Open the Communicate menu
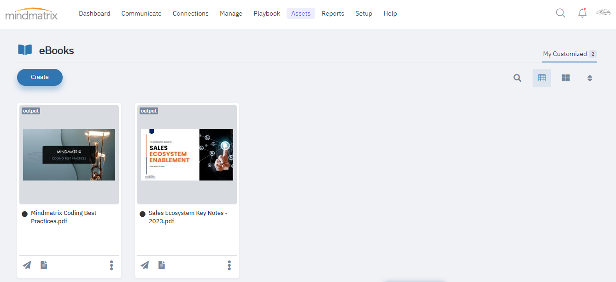Image resolution: width=616 pixels, height=282 pixels. [141, 13]
